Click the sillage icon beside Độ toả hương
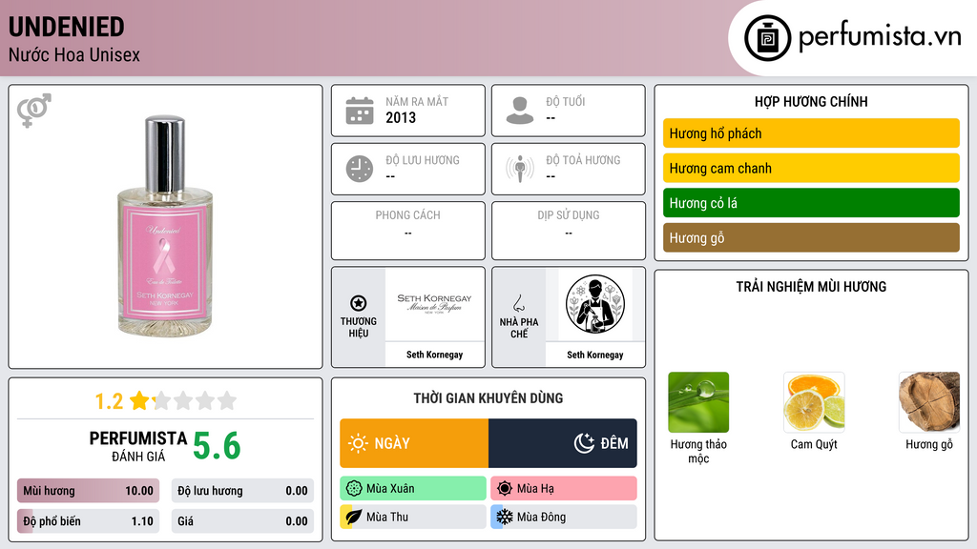This screenshot has width=977, height=549. (520, 169)
